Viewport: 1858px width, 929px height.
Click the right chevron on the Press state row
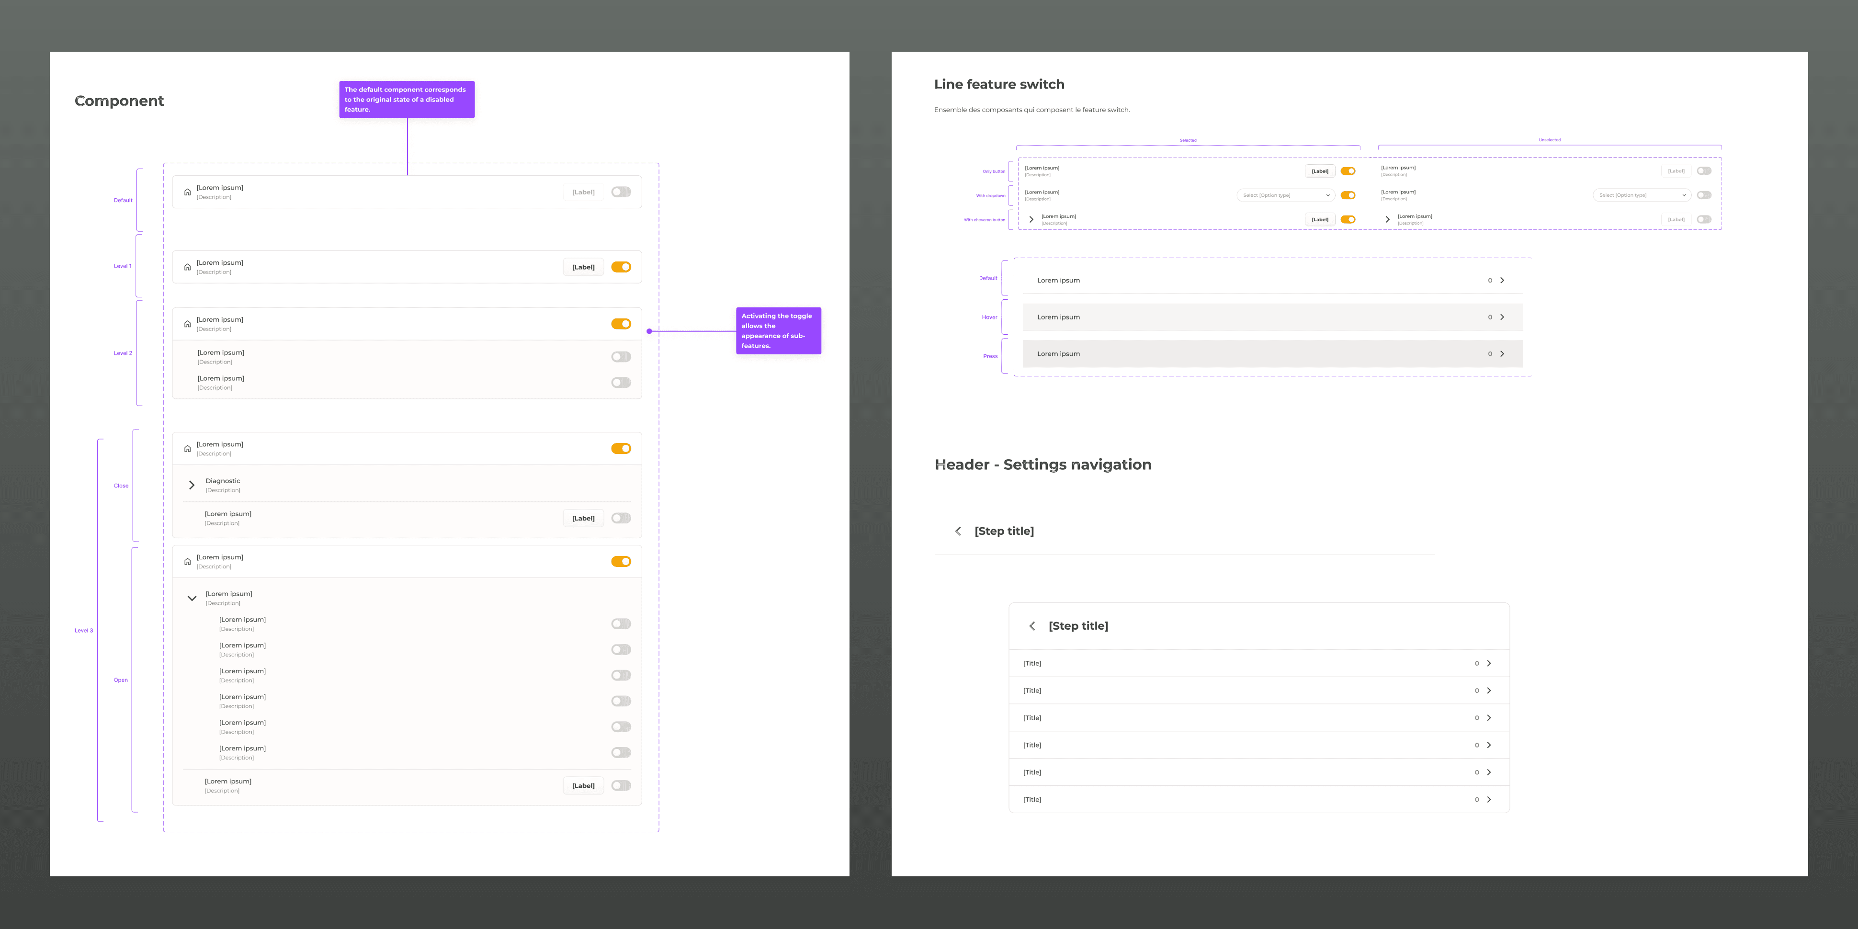click(1502, 354)
